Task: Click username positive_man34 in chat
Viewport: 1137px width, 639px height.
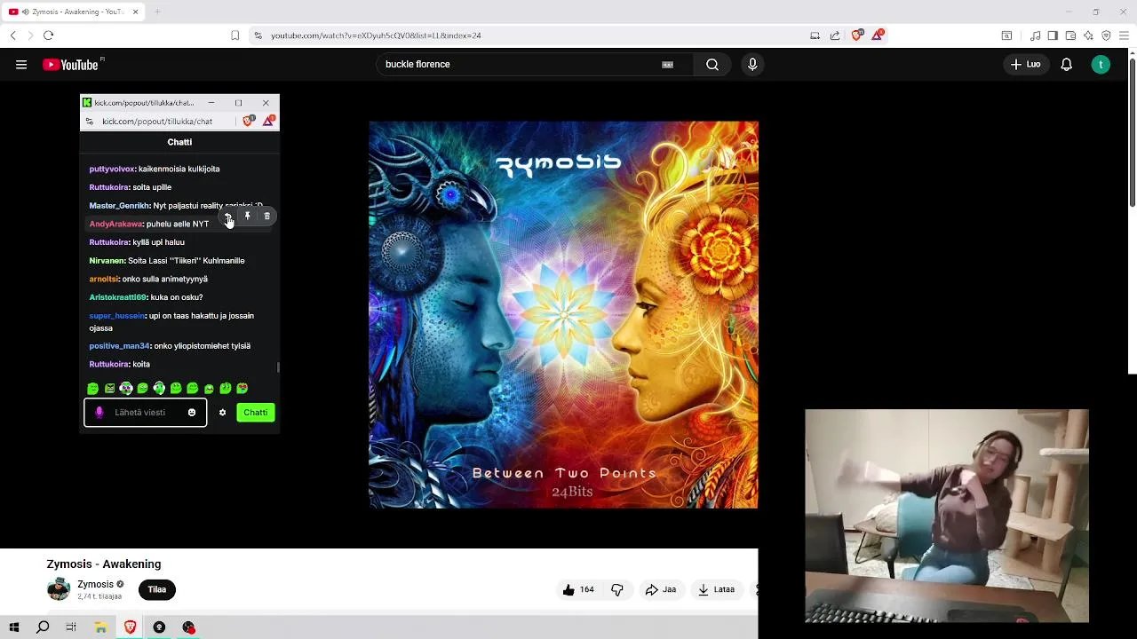Action: (x=119, y=346)
